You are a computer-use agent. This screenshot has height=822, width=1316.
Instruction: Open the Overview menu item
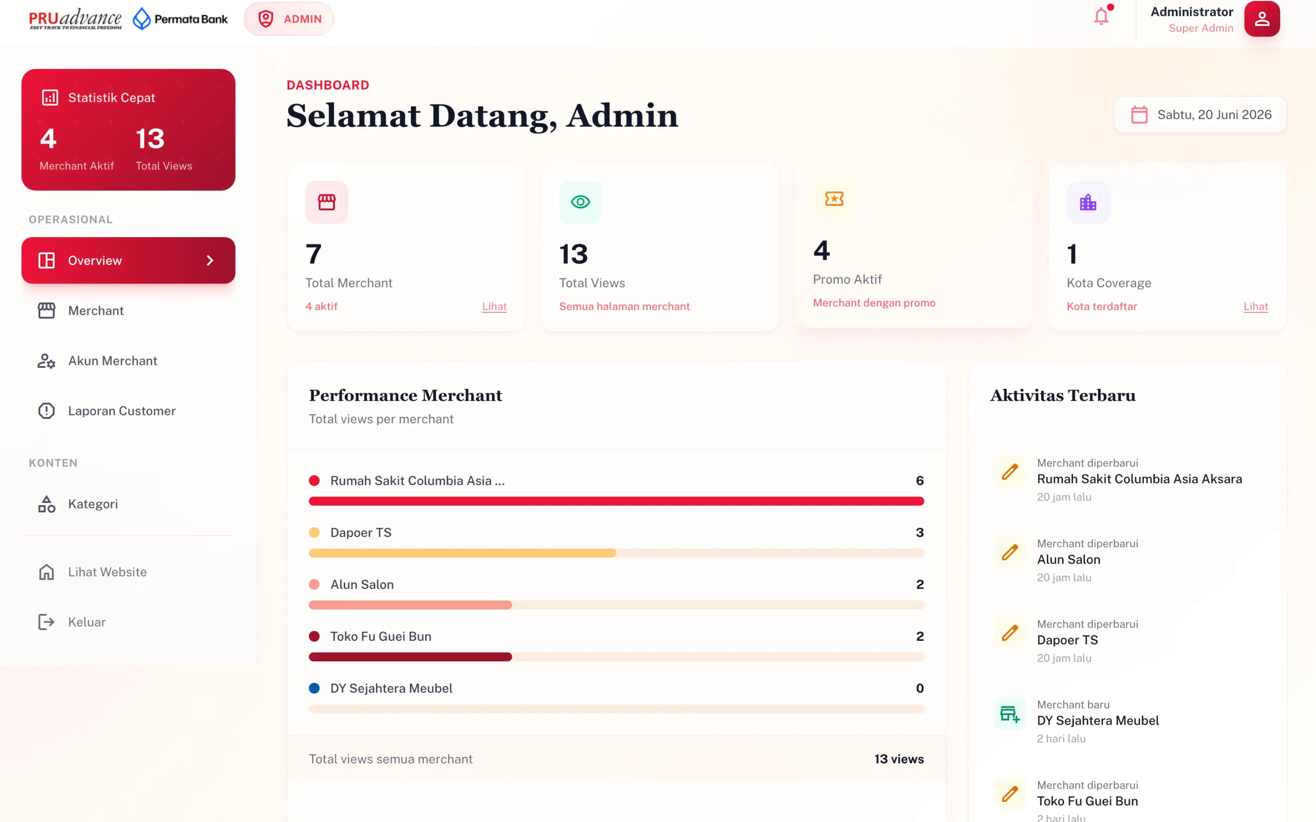pyautogui.click(x=128, y=261)
